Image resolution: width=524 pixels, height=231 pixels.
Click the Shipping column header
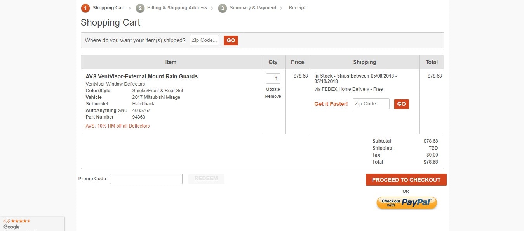(x=365, y=62)
